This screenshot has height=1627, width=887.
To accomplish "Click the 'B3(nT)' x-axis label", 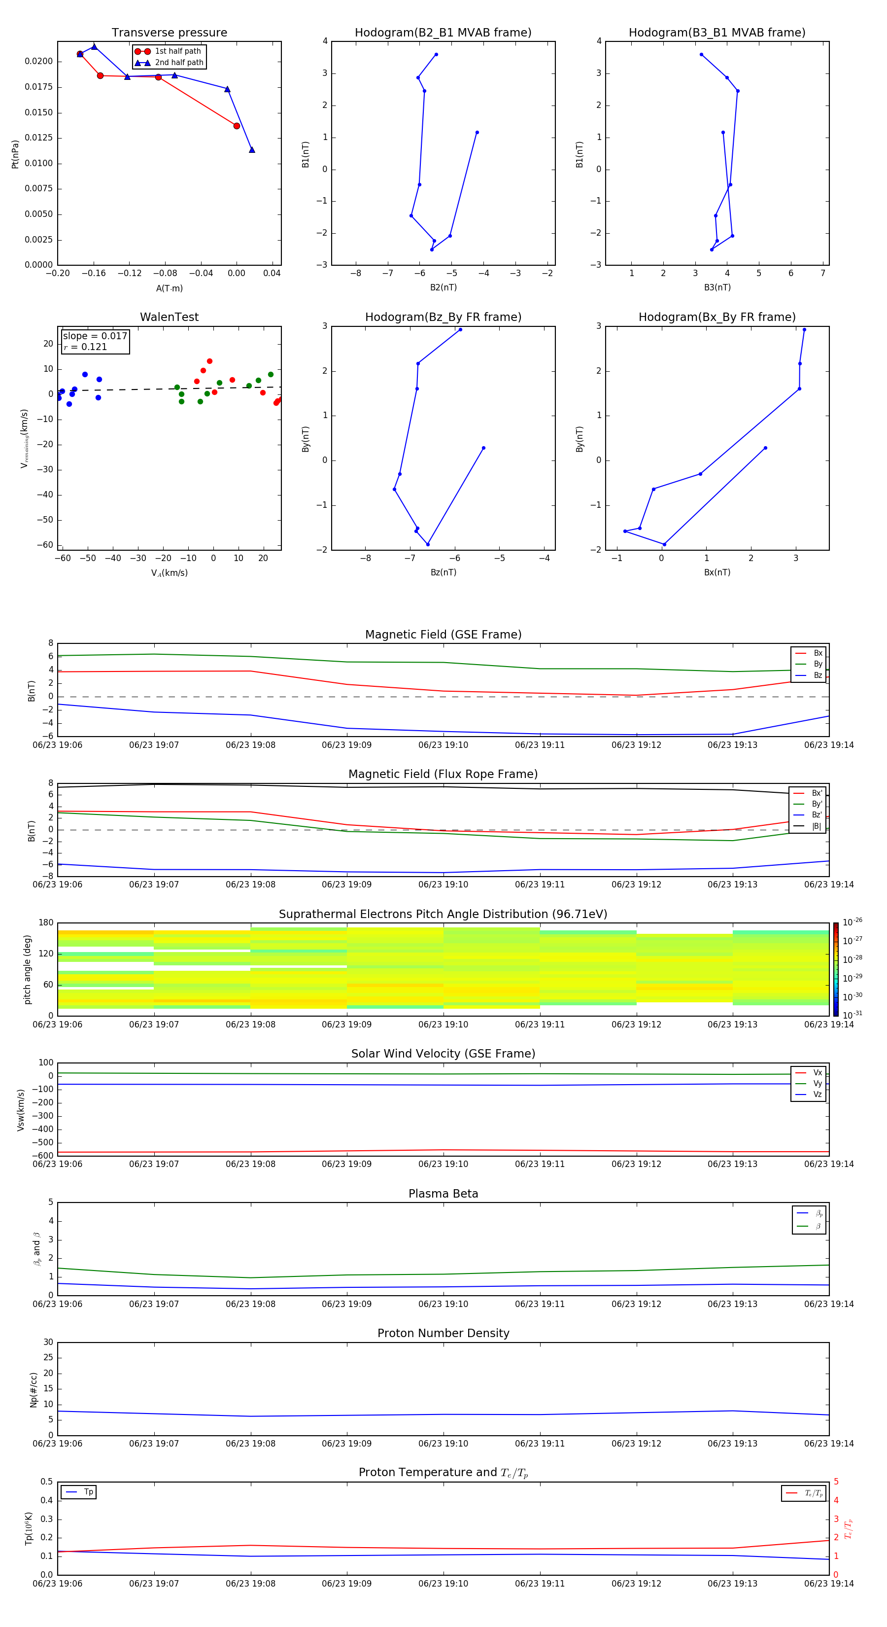I will [717, 287].
